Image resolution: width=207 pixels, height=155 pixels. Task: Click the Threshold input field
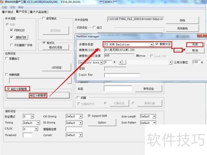tap(27, 135)
